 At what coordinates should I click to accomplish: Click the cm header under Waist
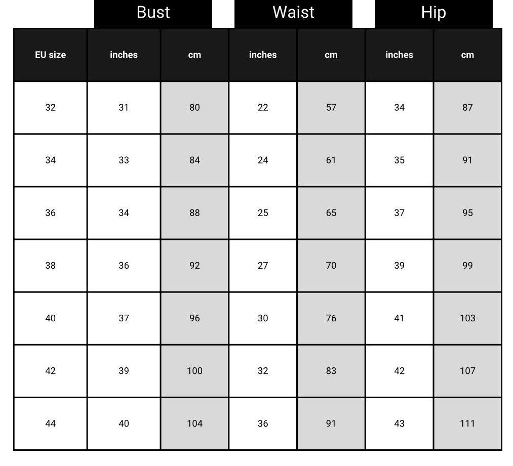point(331,55)
